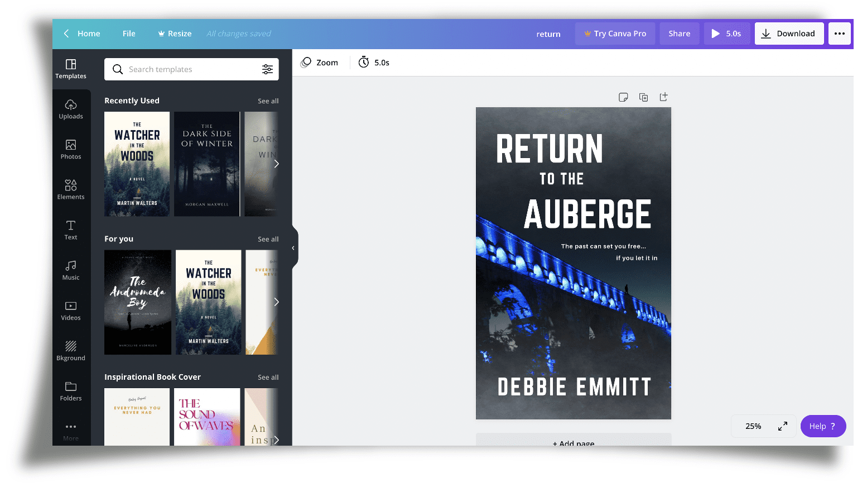See all For you templates
The width and height of the screenshot is (867, 487).
click(268, 239)
